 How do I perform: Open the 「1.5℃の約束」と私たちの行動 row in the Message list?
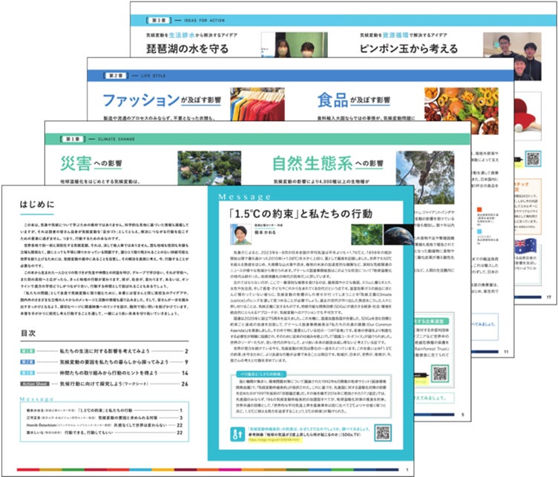click(105, 410)
